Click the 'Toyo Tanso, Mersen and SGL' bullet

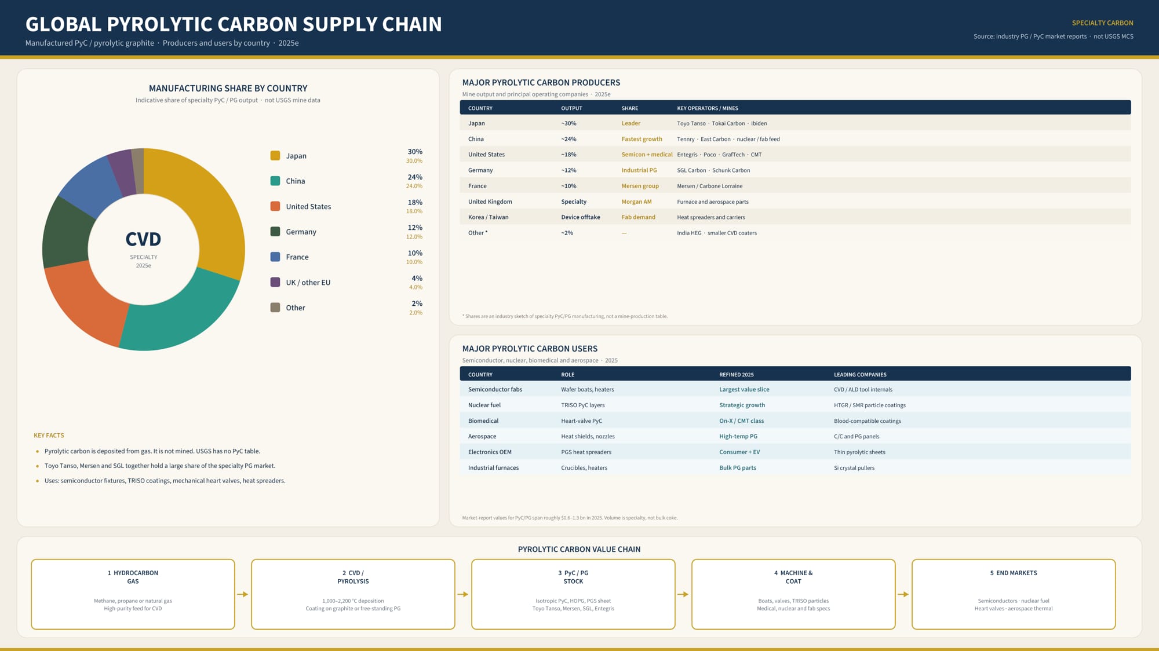pos(160,466)
